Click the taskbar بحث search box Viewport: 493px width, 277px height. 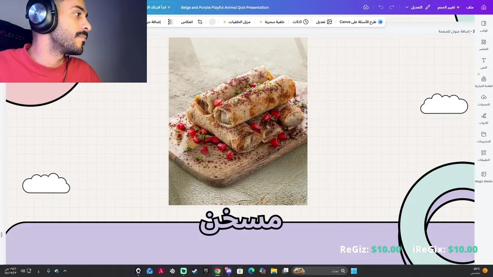[319, 271]
